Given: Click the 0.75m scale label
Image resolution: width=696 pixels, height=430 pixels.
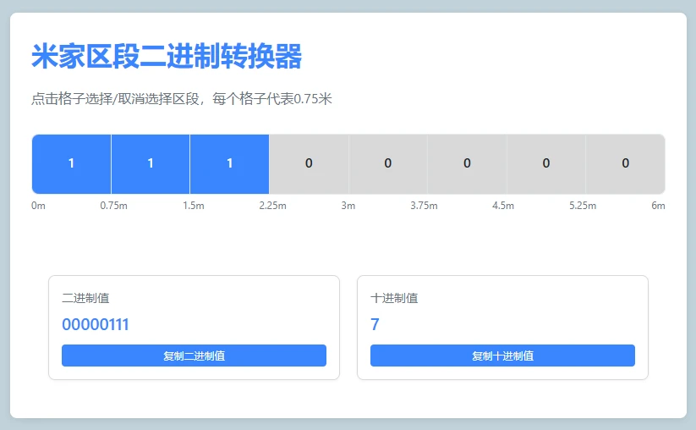Looking at the screenshot, I should click(x=113, y=206).
